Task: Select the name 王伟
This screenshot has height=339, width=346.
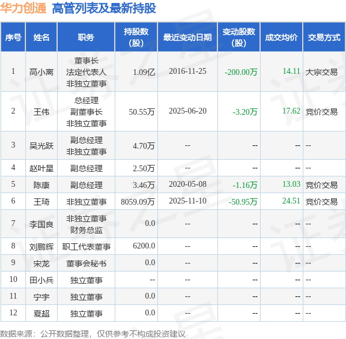Action: click(x=42, y=112)
